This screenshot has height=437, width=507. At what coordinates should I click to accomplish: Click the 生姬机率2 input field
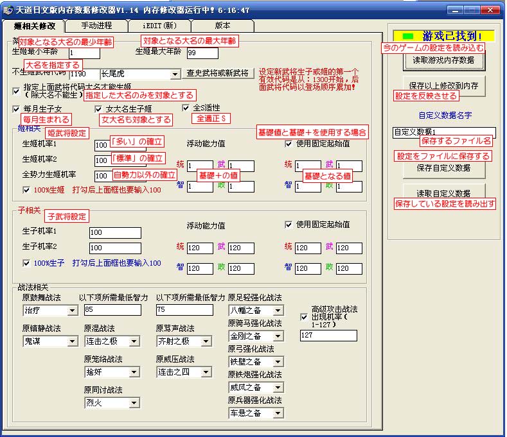(x=120, y=160)
